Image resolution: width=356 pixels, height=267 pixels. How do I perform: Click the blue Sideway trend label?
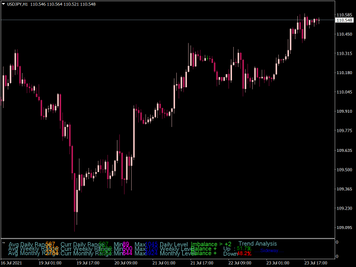click(x=269, y=250)
